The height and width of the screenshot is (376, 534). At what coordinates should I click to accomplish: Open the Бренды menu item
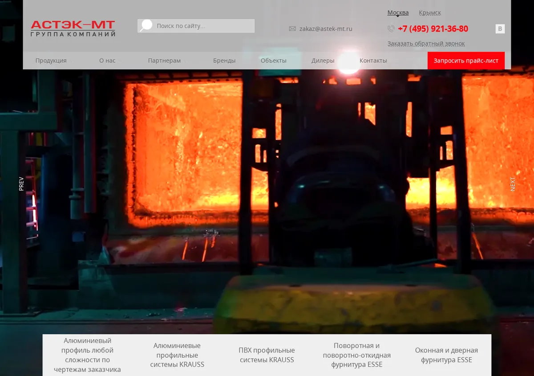(x=224, y=61)
